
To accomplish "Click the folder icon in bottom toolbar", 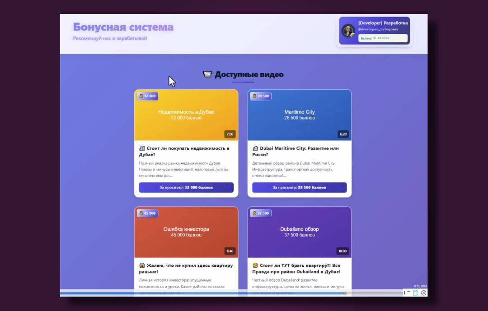I will pos(407,293).
